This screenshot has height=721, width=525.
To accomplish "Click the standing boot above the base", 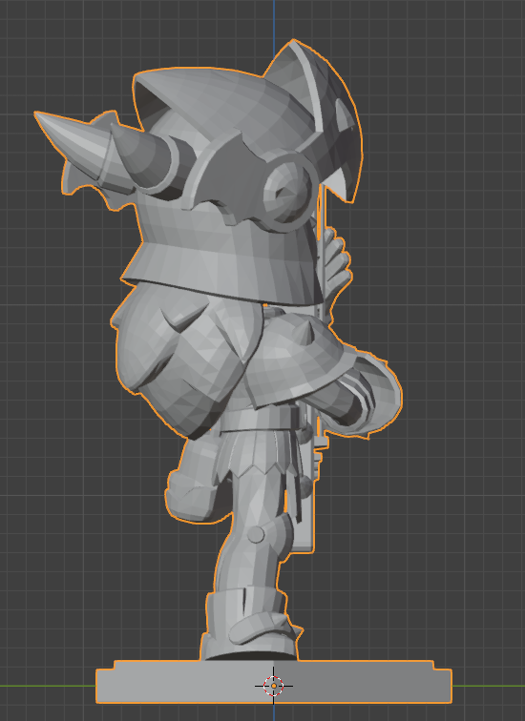I will pos(249,624).
